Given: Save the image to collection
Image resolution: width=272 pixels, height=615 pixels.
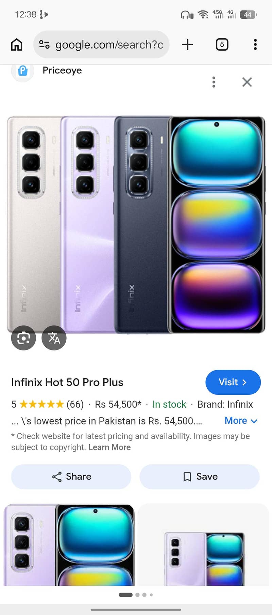Looking at the screenshot, I should click(200, 477).
